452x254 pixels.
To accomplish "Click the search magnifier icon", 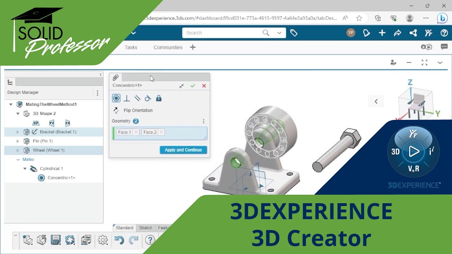I will click(x=266, y=33).
